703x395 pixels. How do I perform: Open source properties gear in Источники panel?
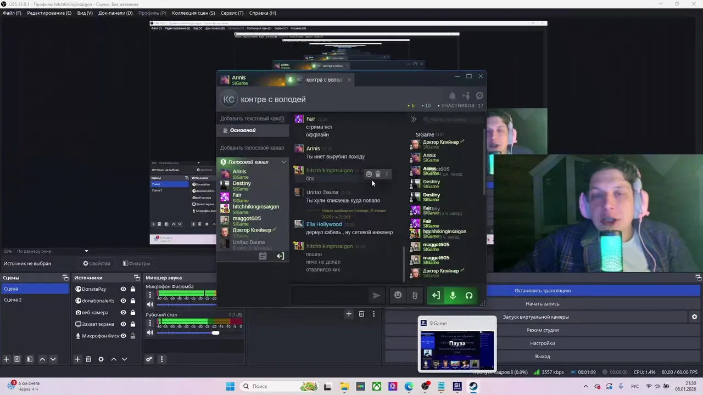[101, 359]
